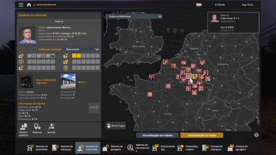Click the MEUS MOTORISTAS breadcrumb

coord(46,5)
